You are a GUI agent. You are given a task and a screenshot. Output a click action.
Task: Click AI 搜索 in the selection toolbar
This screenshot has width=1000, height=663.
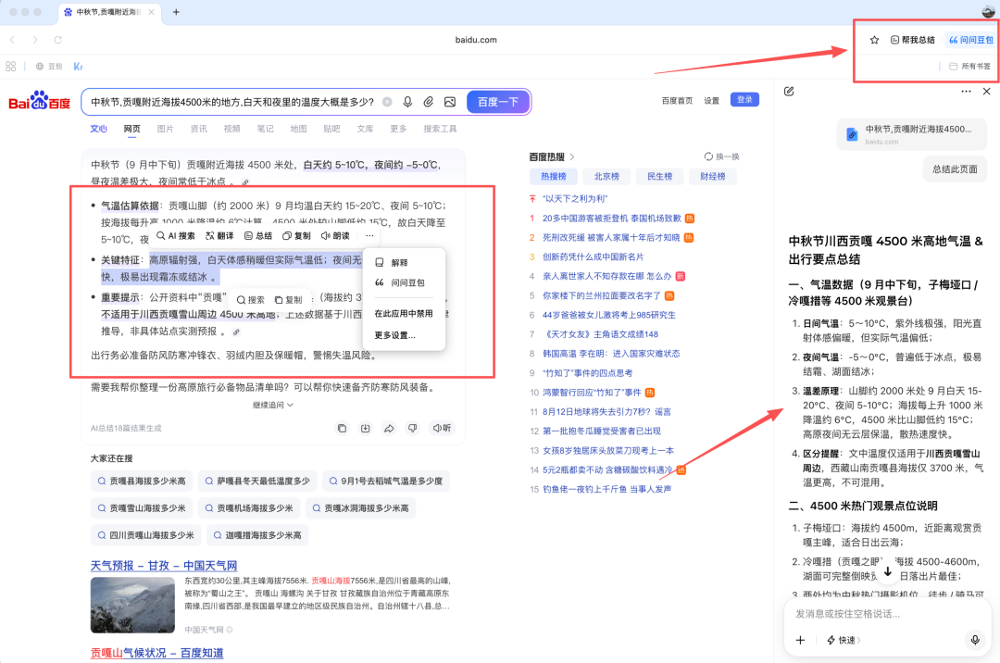tap(176, 236)
